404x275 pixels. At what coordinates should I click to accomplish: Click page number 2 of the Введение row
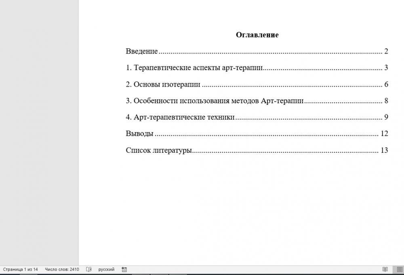tap(386, 51)
